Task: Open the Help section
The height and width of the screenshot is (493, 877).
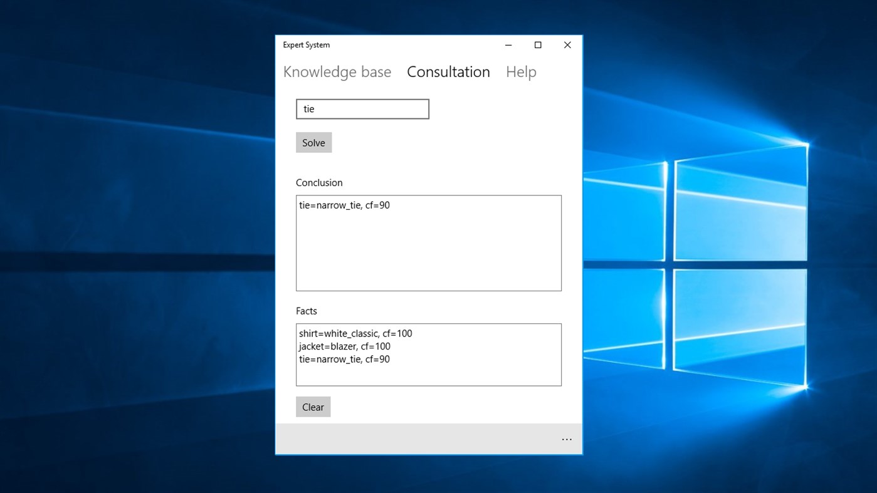Action: (x=521, y=71)
